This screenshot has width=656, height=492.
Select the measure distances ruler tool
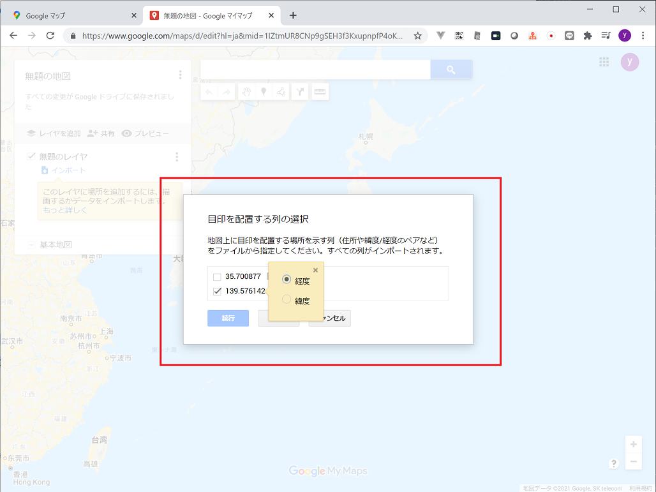319,91
